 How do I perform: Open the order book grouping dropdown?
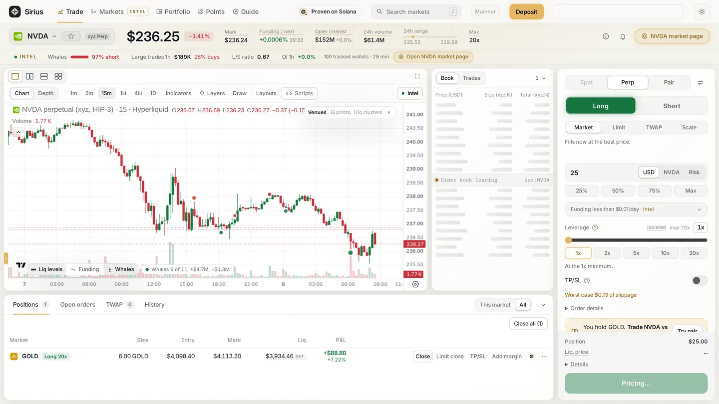coord(540,78)
